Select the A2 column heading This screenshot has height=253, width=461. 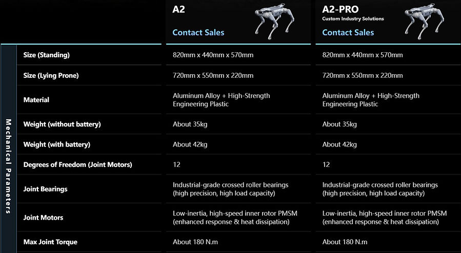178,9
